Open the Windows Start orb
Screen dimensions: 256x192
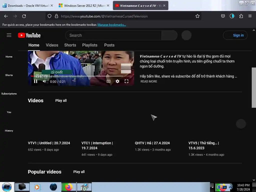pos(7,187)
